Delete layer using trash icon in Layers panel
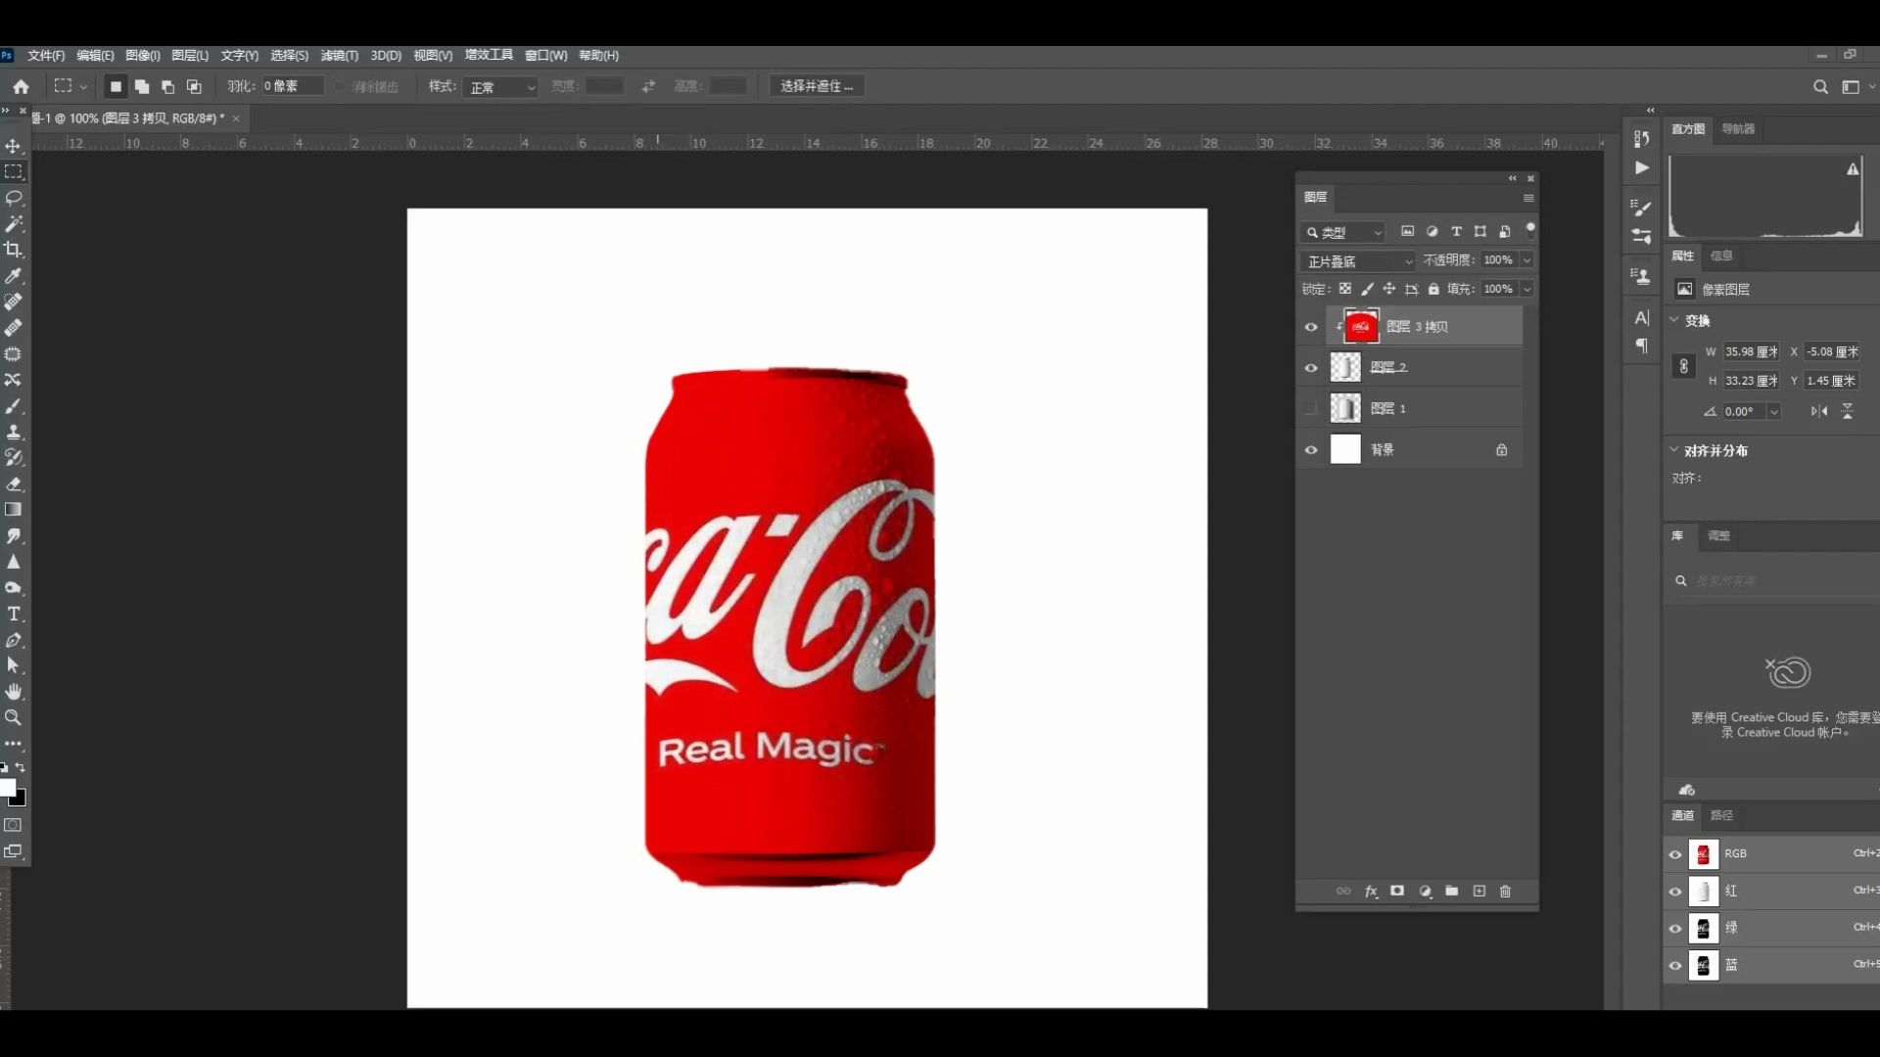Viewport: 1880px width, 1057px height. tap(1505, 891)
